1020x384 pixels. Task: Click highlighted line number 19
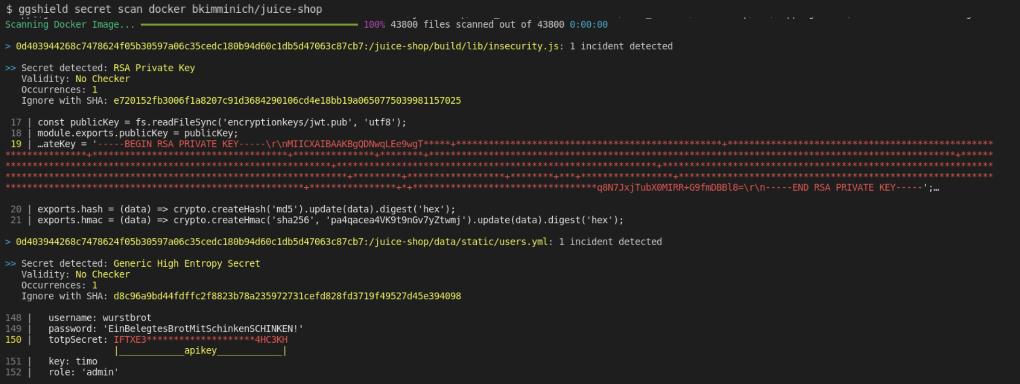pyautogui.click(x=16, y=144)
